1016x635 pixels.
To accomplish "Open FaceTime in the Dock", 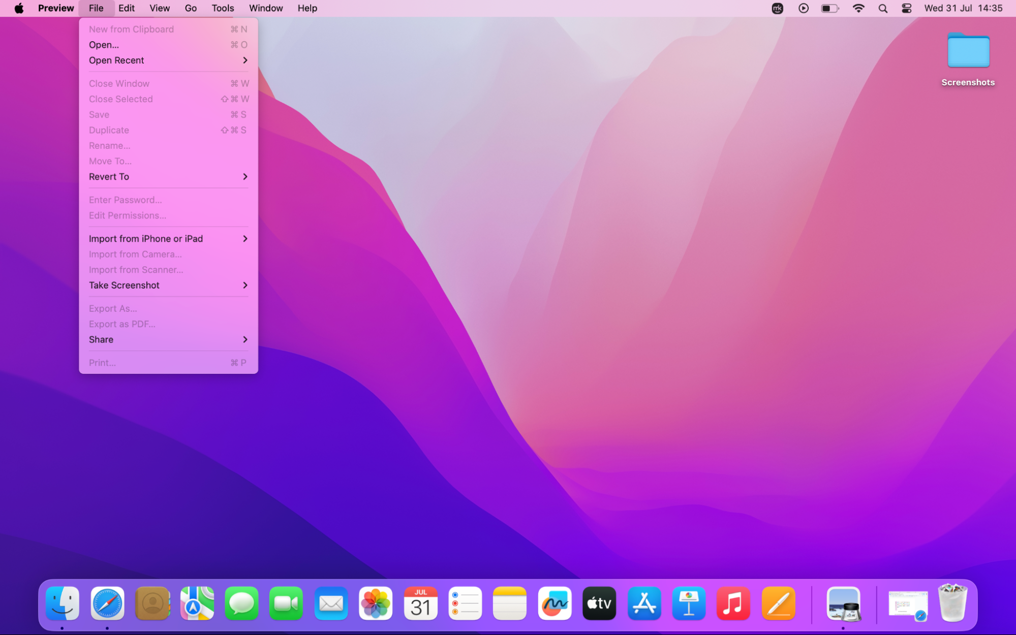I will click(x=286, y=604).
